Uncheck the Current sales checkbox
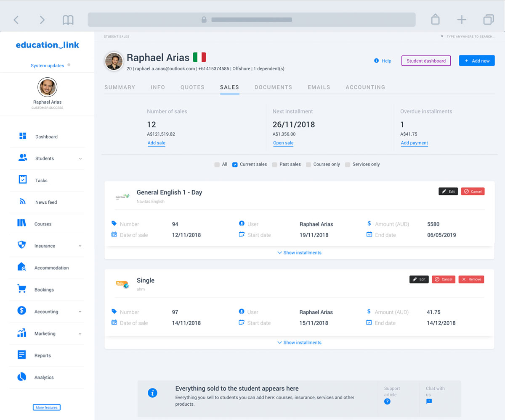Viewport: 505px width, 420px height. 235,165
